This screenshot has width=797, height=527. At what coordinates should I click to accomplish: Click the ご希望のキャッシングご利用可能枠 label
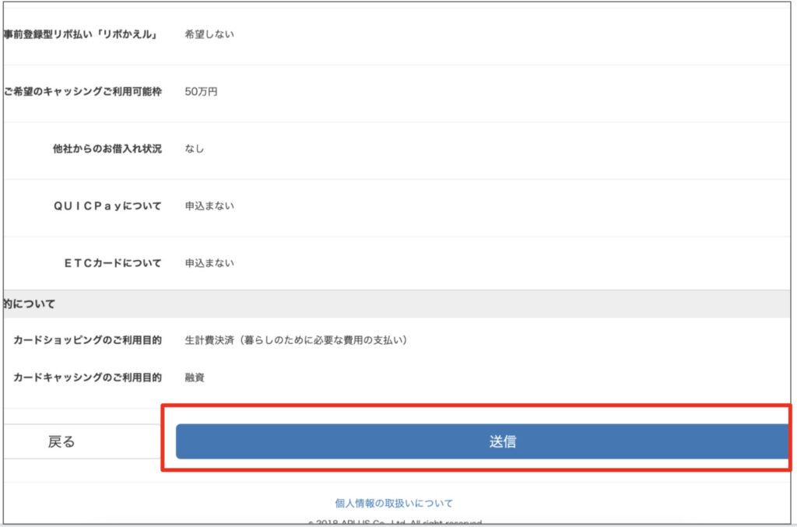point(83,92)
